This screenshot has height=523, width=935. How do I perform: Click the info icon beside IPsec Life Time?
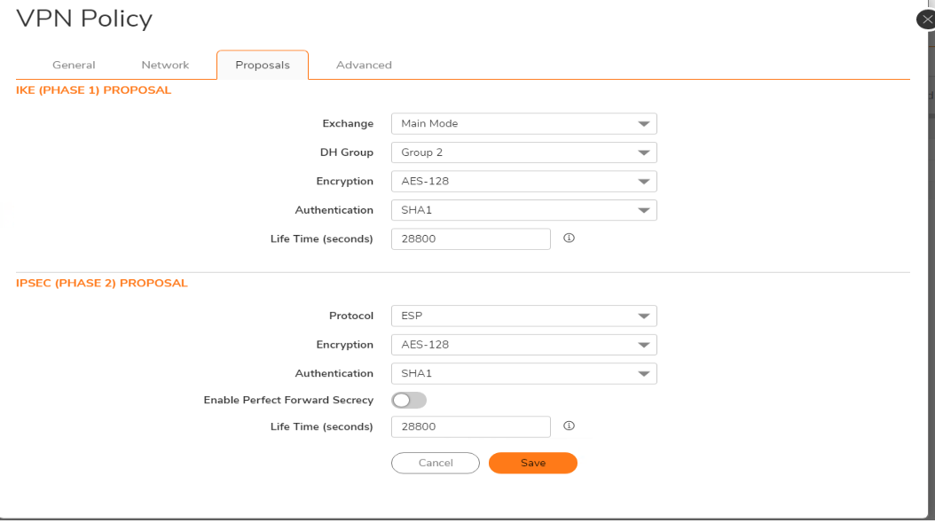[x=569, y=425]
